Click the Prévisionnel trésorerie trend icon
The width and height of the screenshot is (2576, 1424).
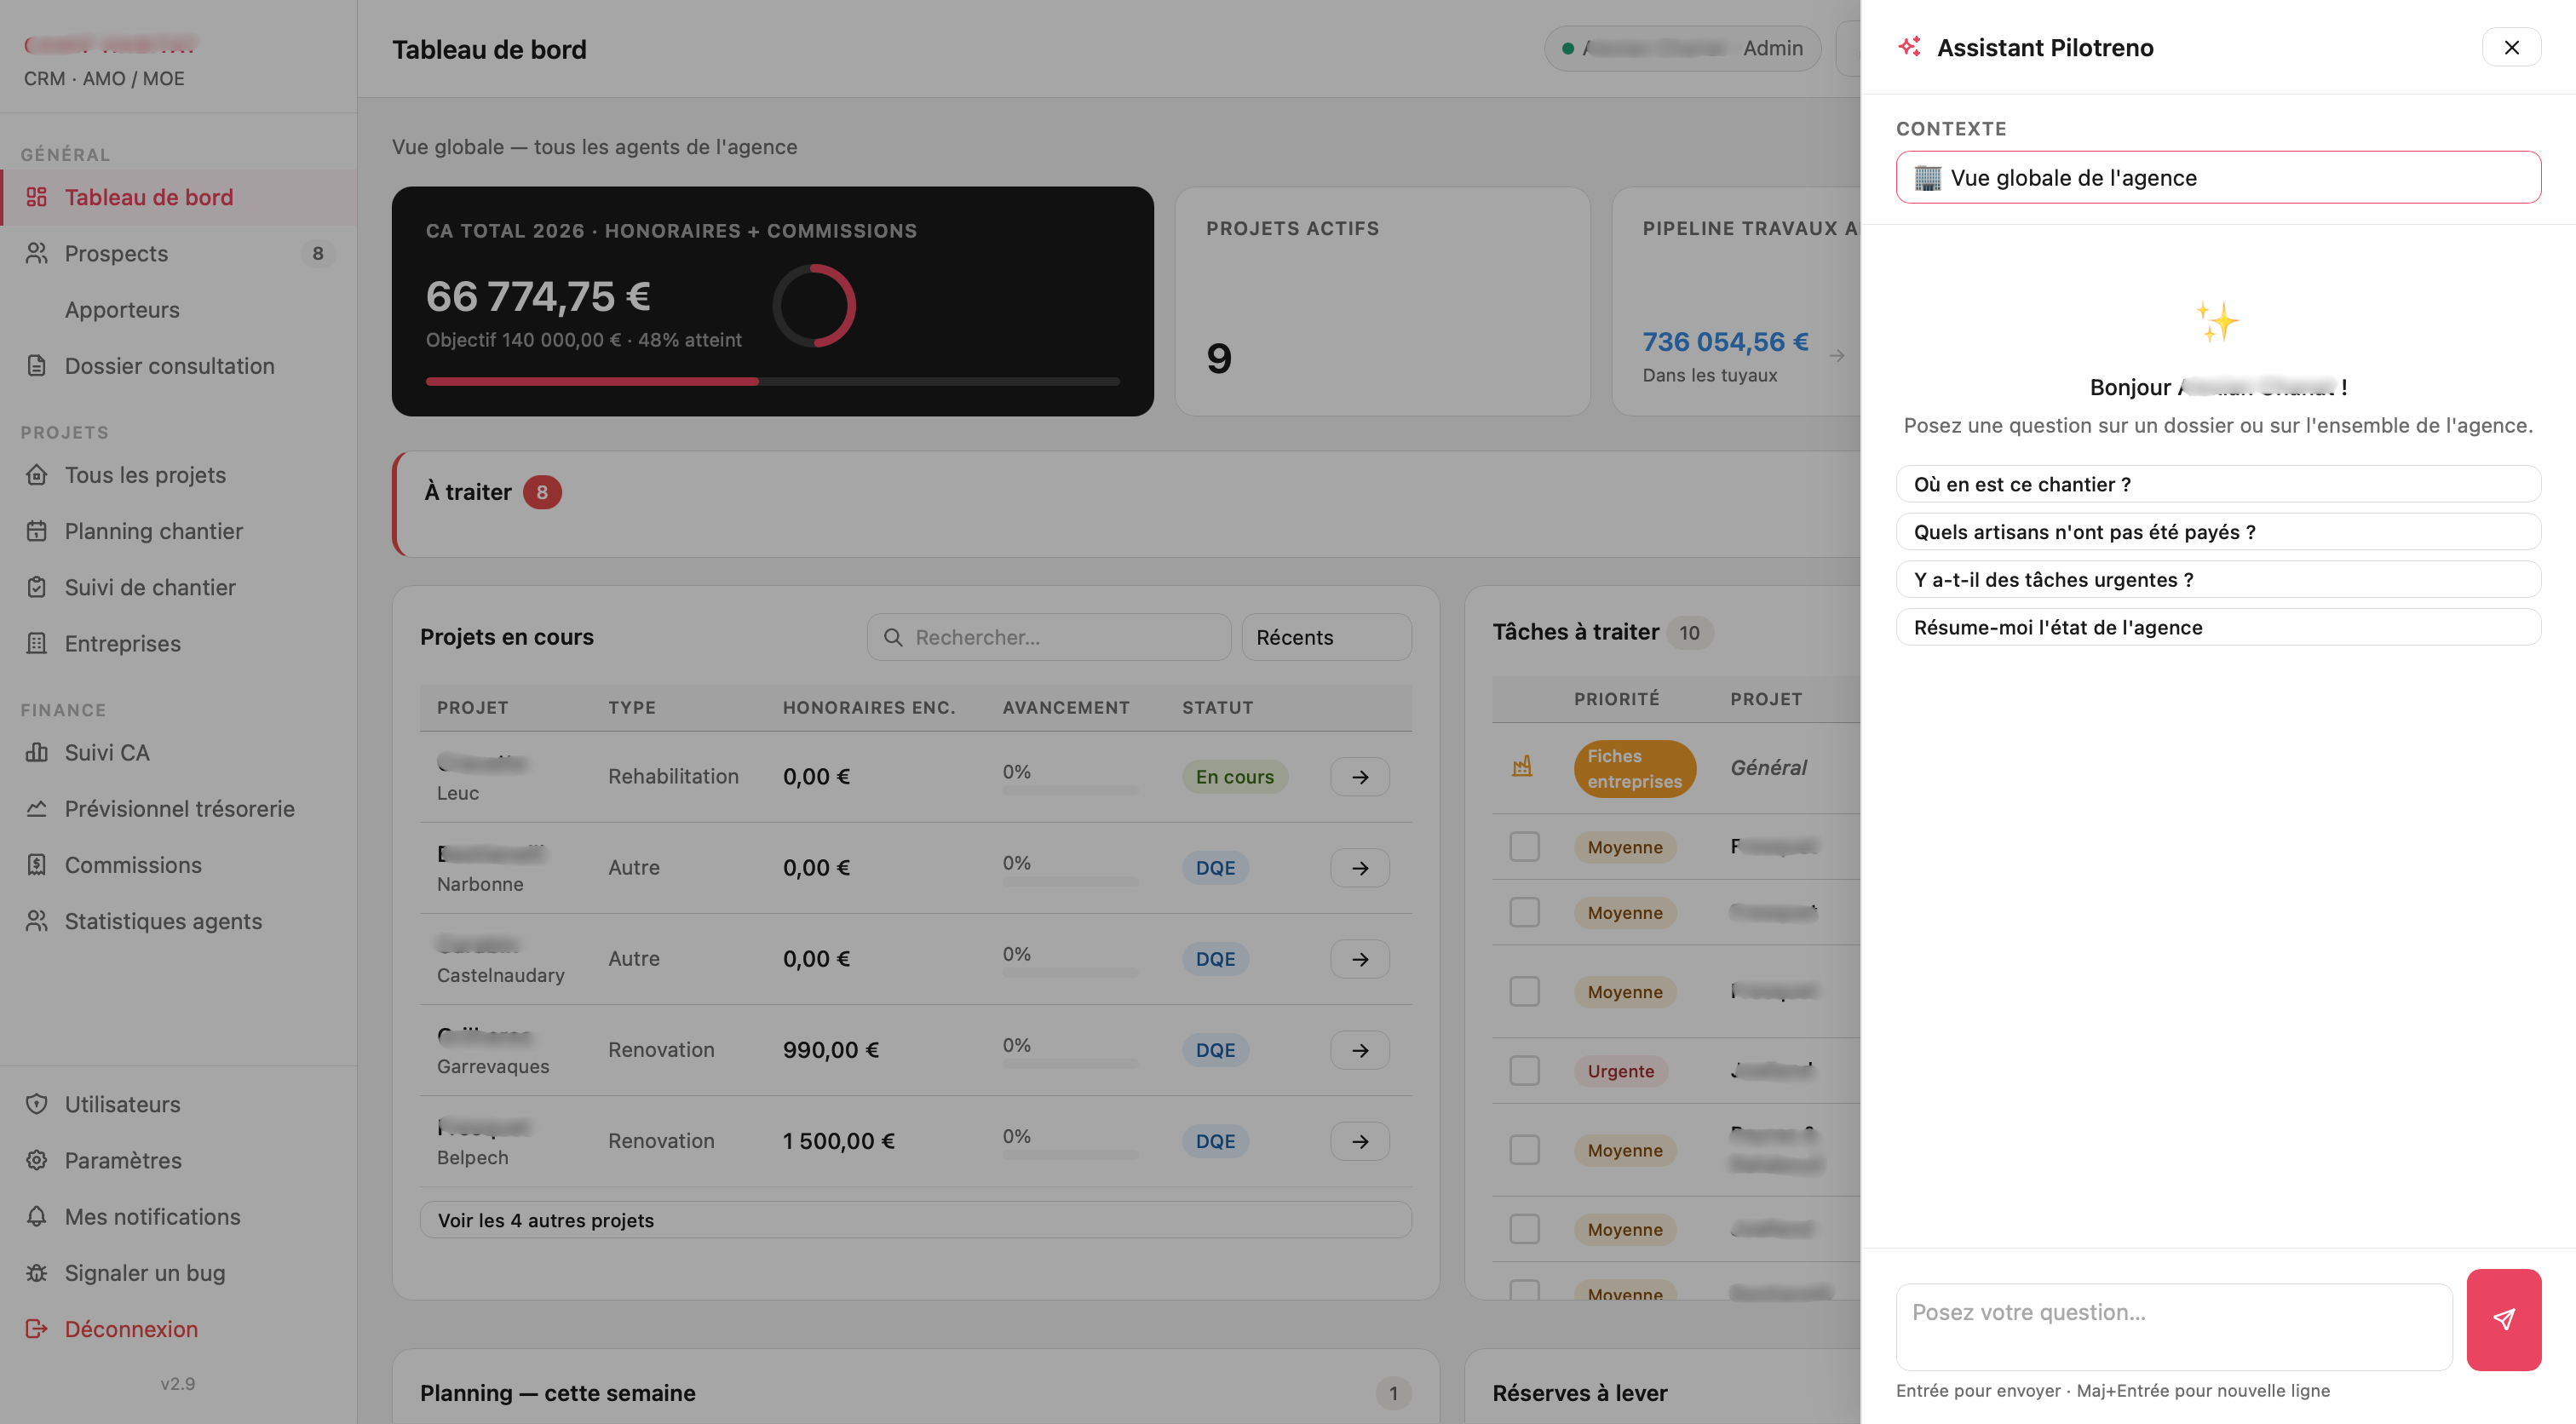pos(37,808)
